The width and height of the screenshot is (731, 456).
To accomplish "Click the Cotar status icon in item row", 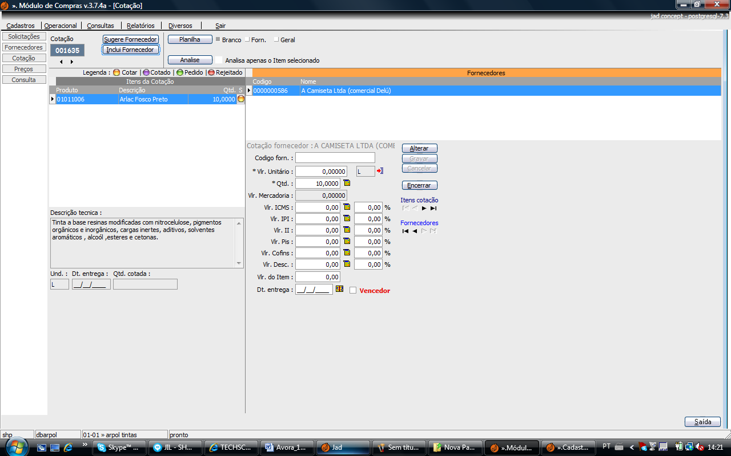I will pyautogui.click(x=240, y=99).
